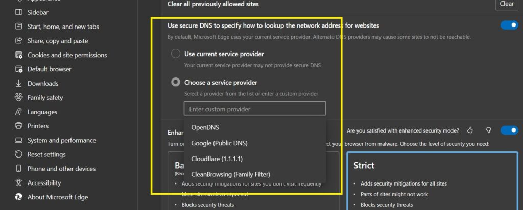Pick OpenDNS from the provider list
The width and height of the screenshot is (523, 210).
pos(205,127)
